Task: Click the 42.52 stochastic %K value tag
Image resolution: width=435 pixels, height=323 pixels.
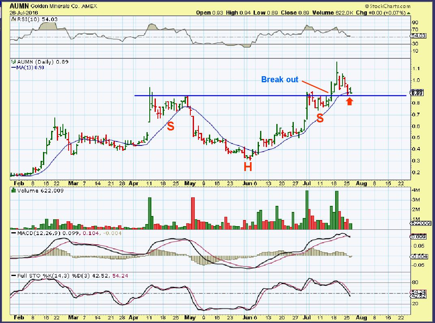Action: click(x=418, y=296)
